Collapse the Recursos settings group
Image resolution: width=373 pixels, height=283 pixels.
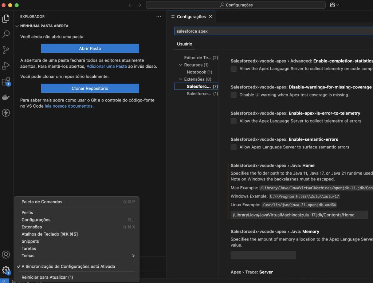tap(181, 65)
